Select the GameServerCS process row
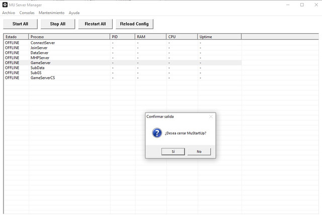The width and height of the screenshot is (322, 215). coord(123,78)
